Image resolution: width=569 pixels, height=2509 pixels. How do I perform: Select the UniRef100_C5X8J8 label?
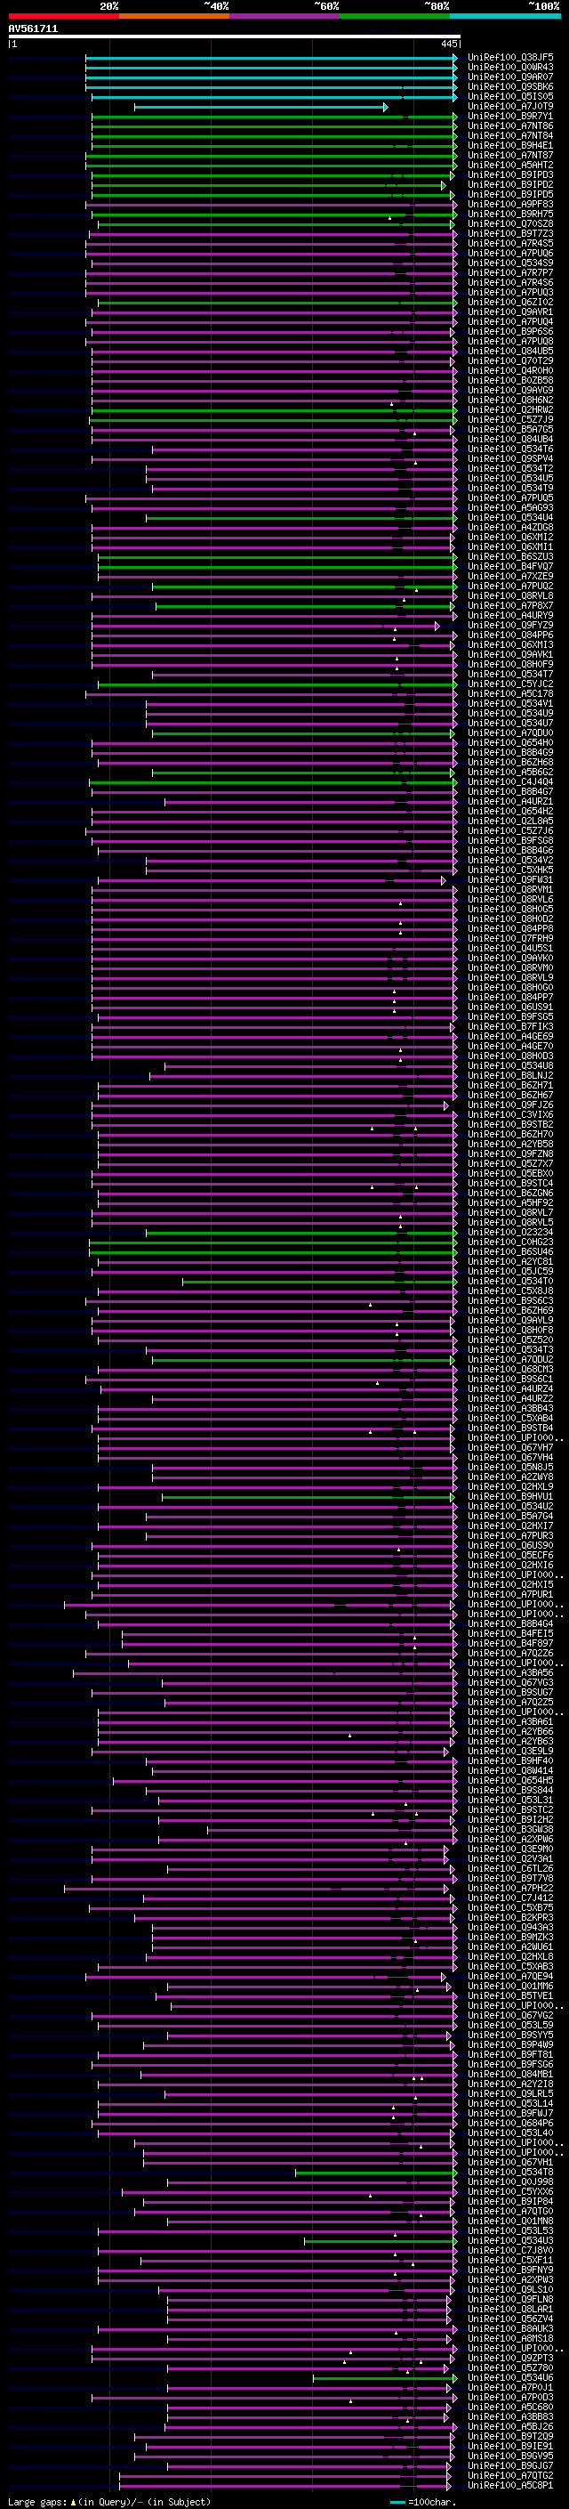pyautogui.click(x=510, y=1291)
